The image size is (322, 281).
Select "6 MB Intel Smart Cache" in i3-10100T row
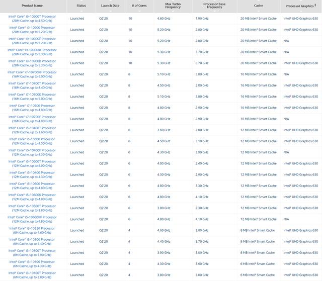[x=257, y=275]
